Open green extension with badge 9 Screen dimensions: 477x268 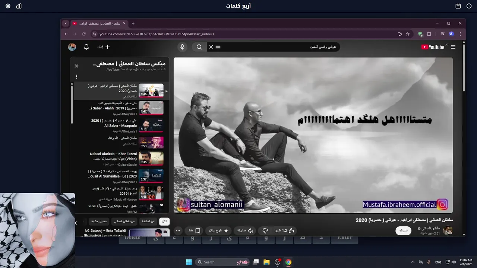coord(420,34)
